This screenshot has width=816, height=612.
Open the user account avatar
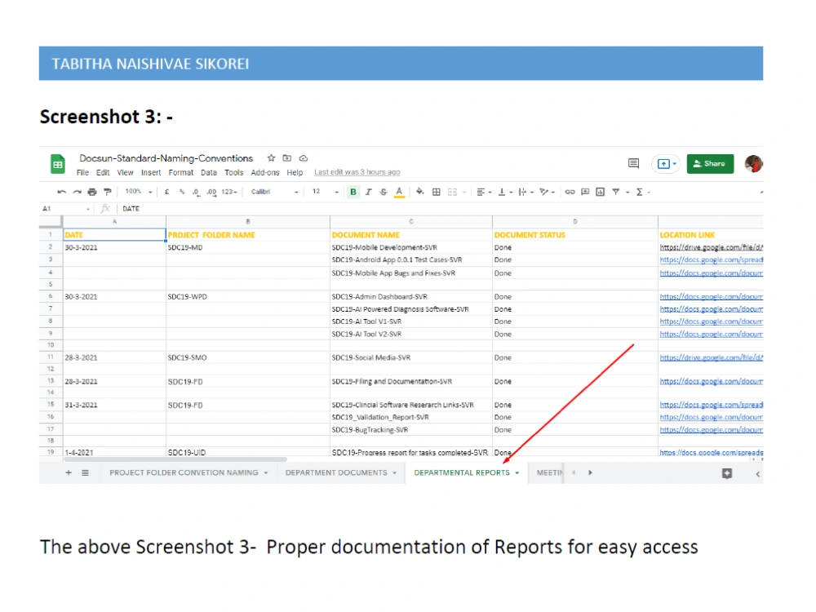point(753,164)
